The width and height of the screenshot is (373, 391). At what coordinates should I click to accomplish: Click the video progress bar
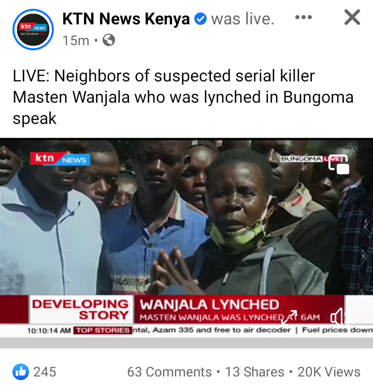[x=187, y=343]
